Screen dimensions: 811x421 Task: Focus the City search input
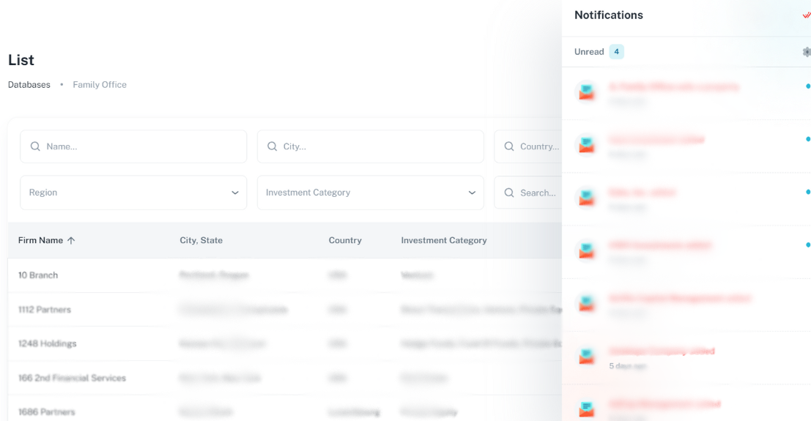pos(370,146)
